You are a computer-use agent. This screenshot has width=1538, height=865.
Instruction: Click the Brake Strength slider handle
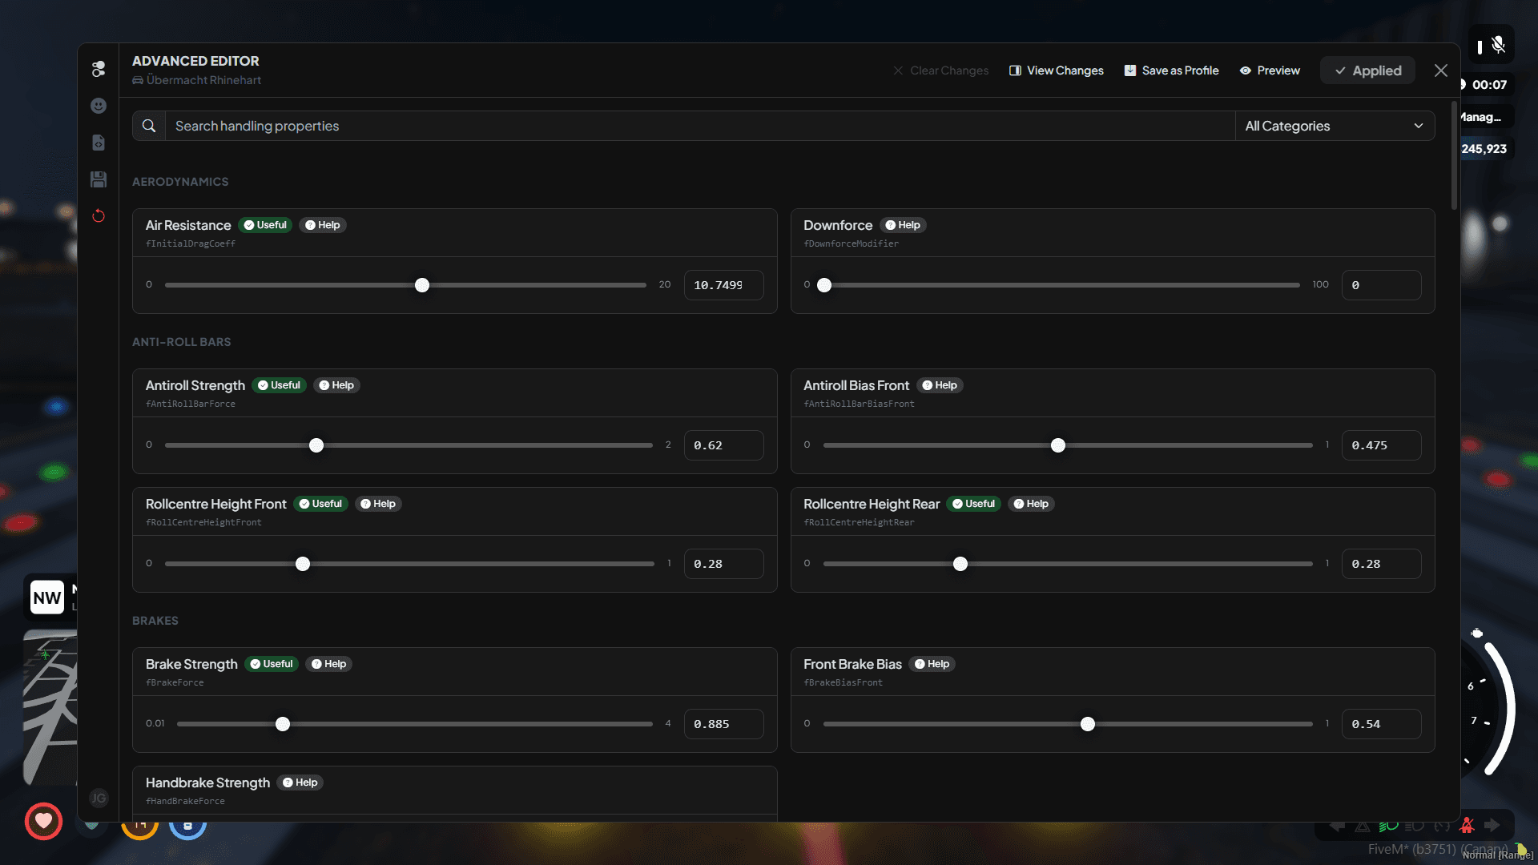coord(283,724)
